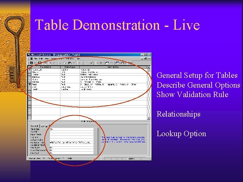Click the Caption property box
Image resolution: width=243 pixels, height=182 pixels.
tap(72, 137)
